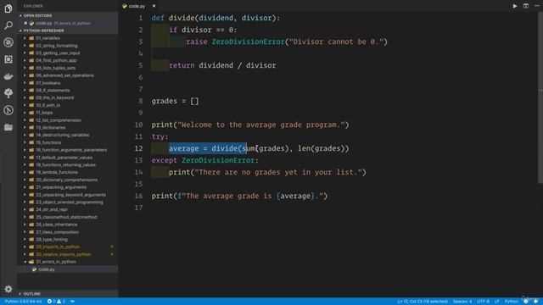The image size is (543, 305).
Task: Open the Explorer view in activity bar
Action: coord(8,8)
